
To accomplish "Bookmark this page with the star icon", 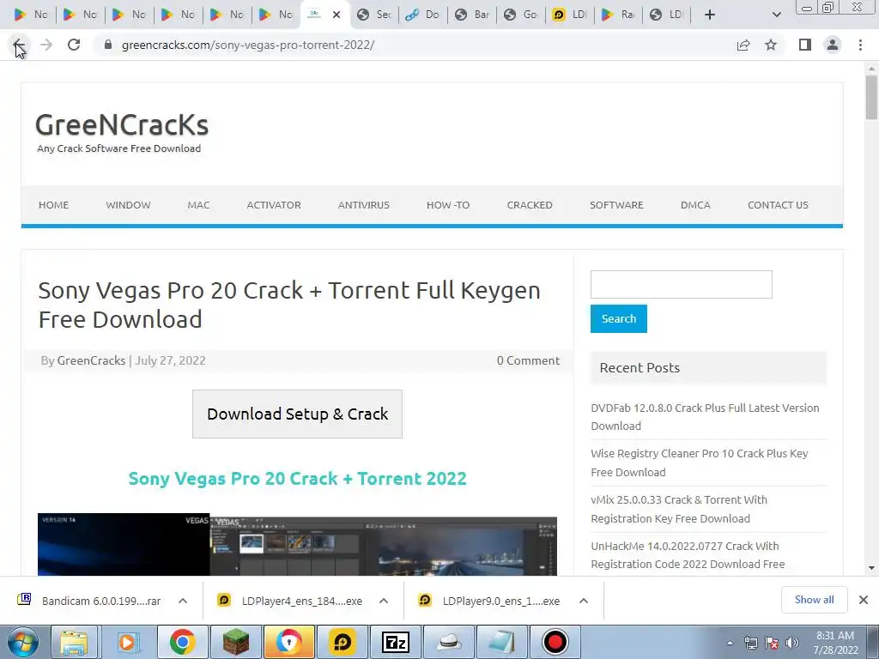I will click(772, 45).
